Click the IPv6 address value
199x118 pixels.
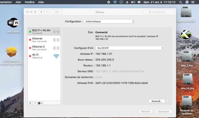click(122, 83)
